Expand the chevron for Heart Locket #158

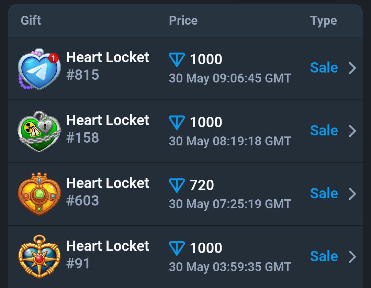tap(352, 131)
